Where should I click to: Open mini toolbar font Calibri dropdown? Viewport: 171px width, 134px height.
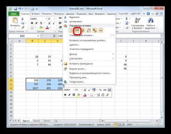click(x=74, y=90)
